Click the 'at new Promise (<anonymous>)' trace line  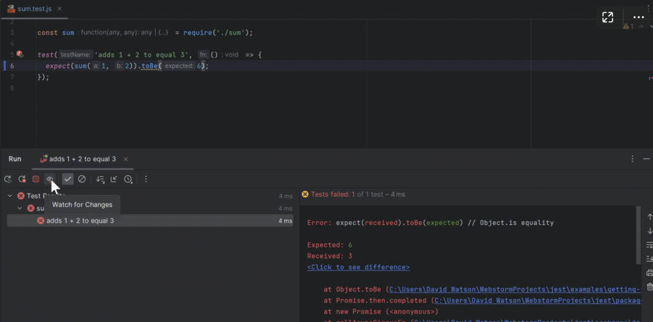point(381,312)
